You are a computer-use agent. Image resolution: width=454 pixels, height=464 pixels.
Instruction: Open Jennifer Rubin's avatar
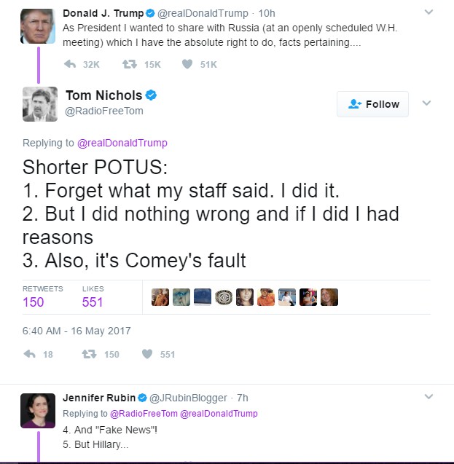38,411
